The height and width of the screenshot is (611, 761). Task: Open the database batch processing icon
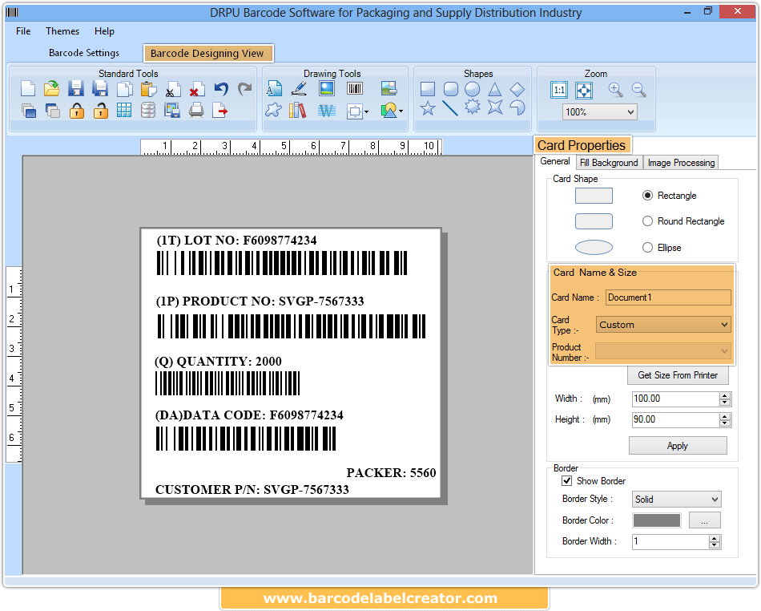click(x=148, y=111)
